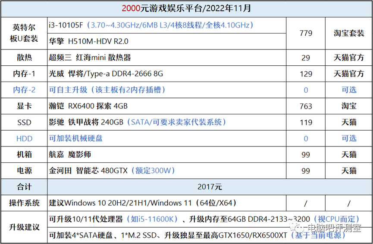Click the price '119' cell
Viewport: 373px width, 244px height.
tap(306, 122)
